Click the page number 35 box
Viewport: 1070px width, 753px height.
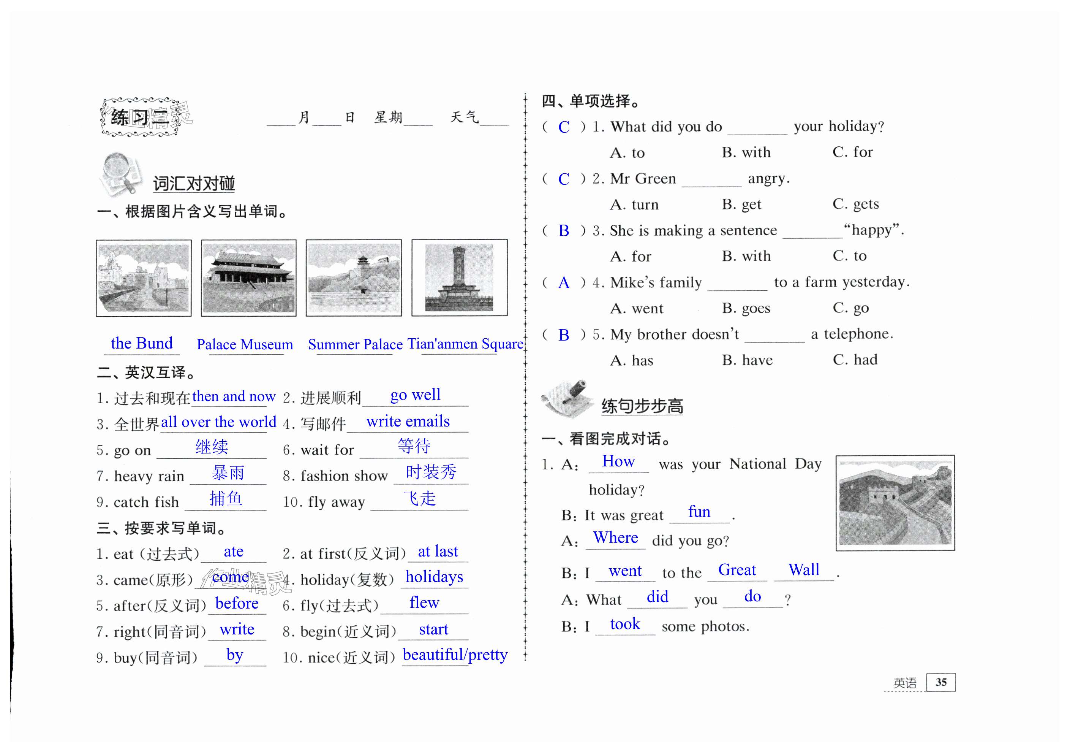coord(940,682)
